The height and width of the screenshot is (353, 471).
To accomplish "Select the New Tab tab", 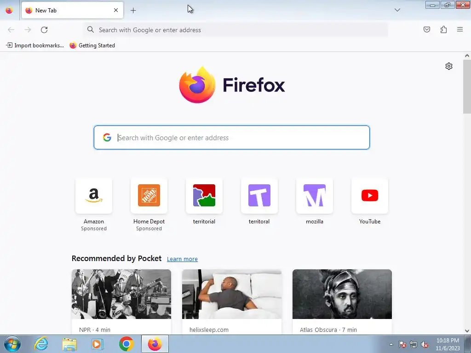I will (72, 10).
